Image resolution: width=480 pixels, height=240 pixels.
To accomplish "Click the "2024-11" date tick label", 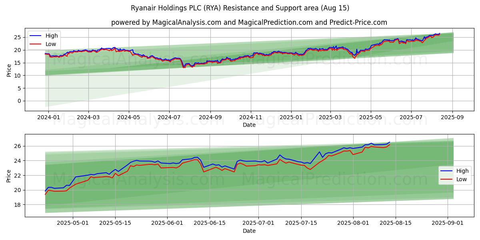I will (x=251, y=118).
